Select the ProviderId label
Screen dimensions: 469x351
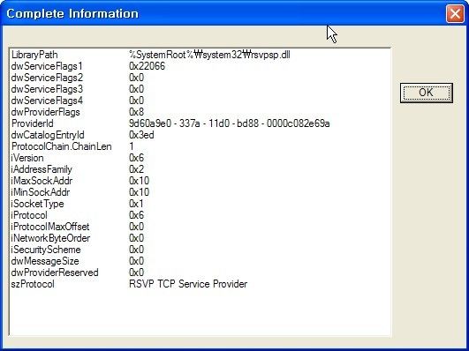[33, 123]
